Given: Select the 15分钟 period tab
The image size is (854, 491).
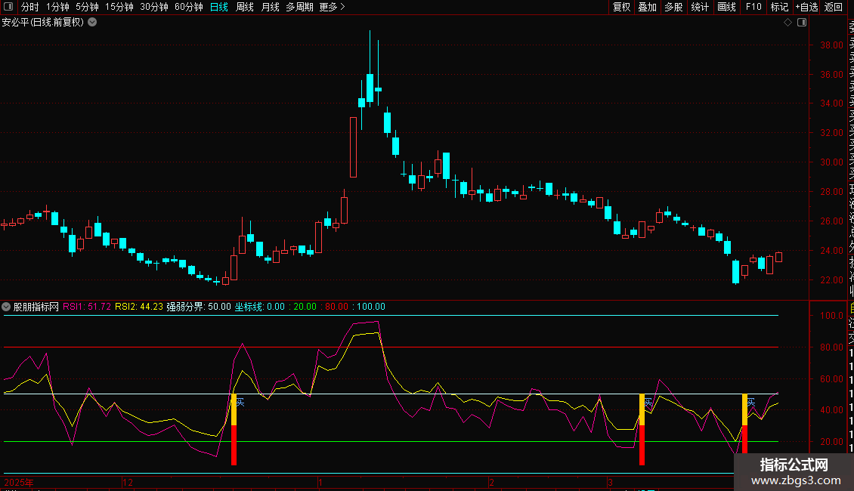Looking at the screenshot, I should point(119,7).
